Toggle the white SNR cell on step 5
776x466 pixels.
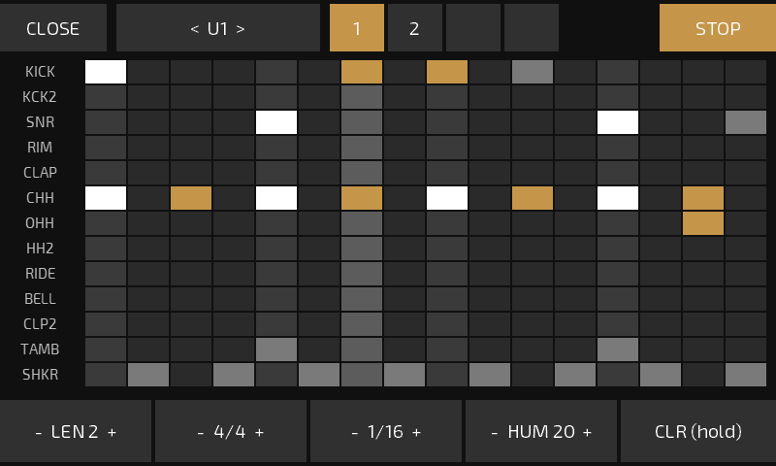pos(276,122)
